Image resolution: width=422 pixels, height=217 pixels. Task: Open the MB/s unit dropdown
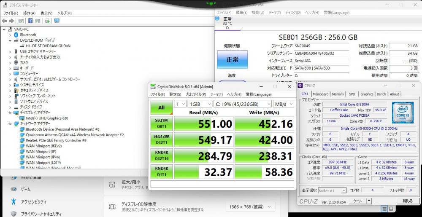click(x=284, y=104)
